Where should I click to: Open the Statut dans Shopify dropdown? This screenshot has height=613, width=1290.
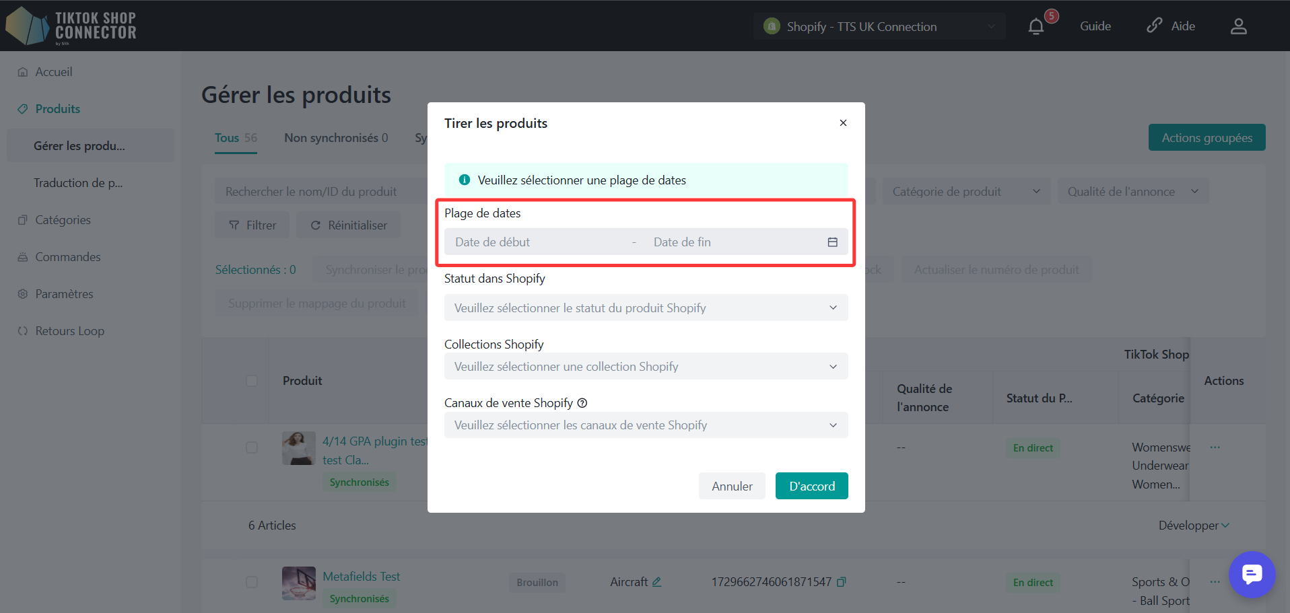(646, 308)
